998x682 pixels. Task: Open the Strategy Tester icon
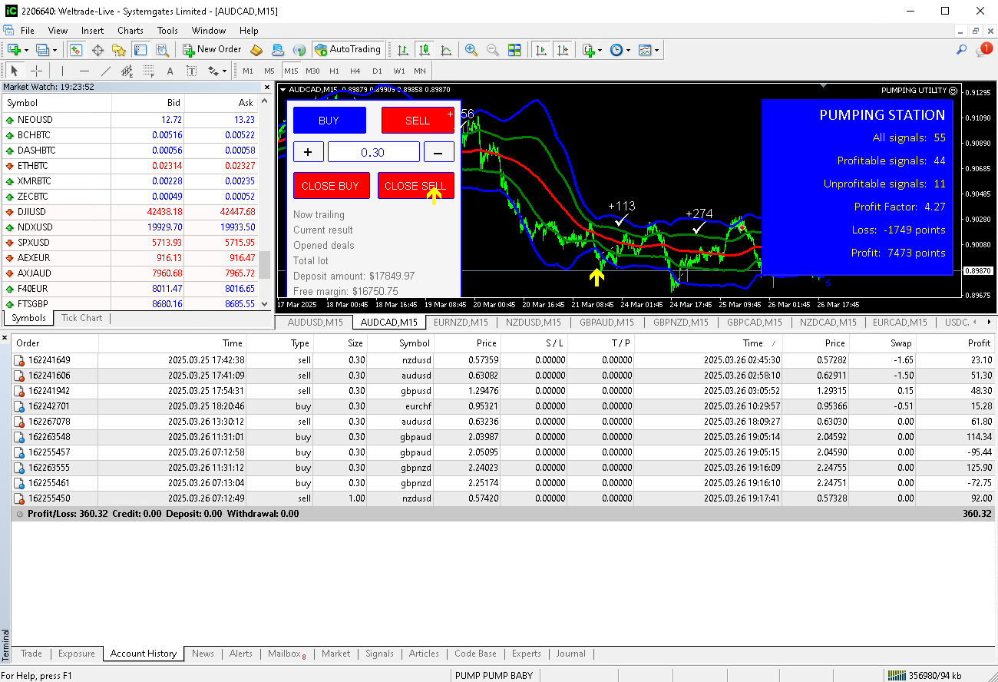click(x=162, y=50)
